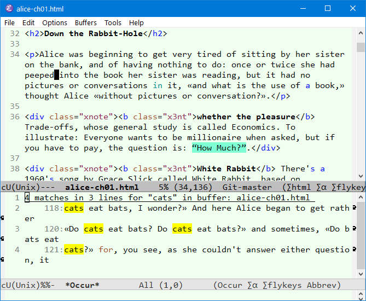
Task: Click the ∑α indicator in the Occur mode line
Action: pos(252,285)
